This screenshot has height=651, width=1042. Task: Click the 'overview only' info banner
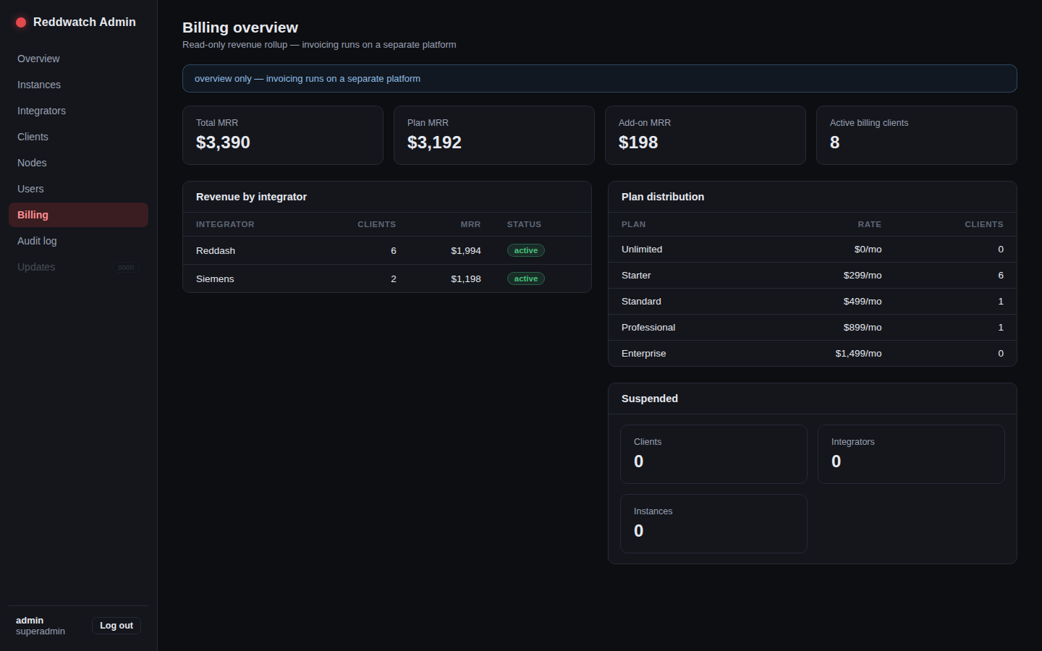pyautogui.click(x=599, y=78)
